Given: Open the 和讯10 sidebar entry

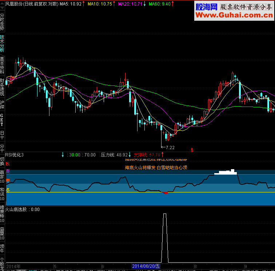Looking at the screenshot, I should click(2, 194).
